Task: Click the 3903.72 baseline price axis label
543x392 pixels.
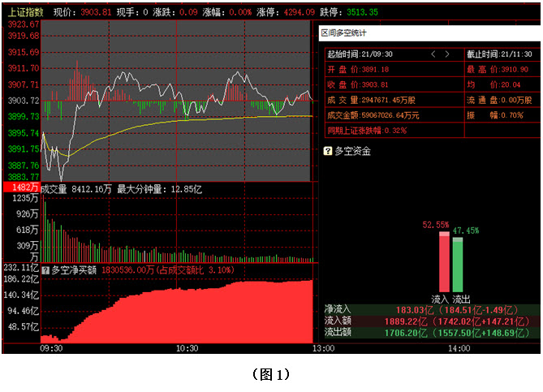Action: pyautogui.click(x=24, y=101)
